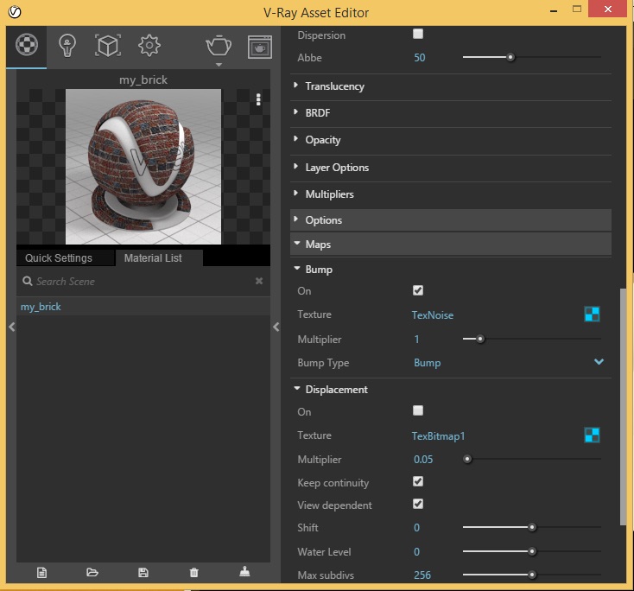Show the frame buffer window icon
Screen dimensions: 634x591
point(260,47)
